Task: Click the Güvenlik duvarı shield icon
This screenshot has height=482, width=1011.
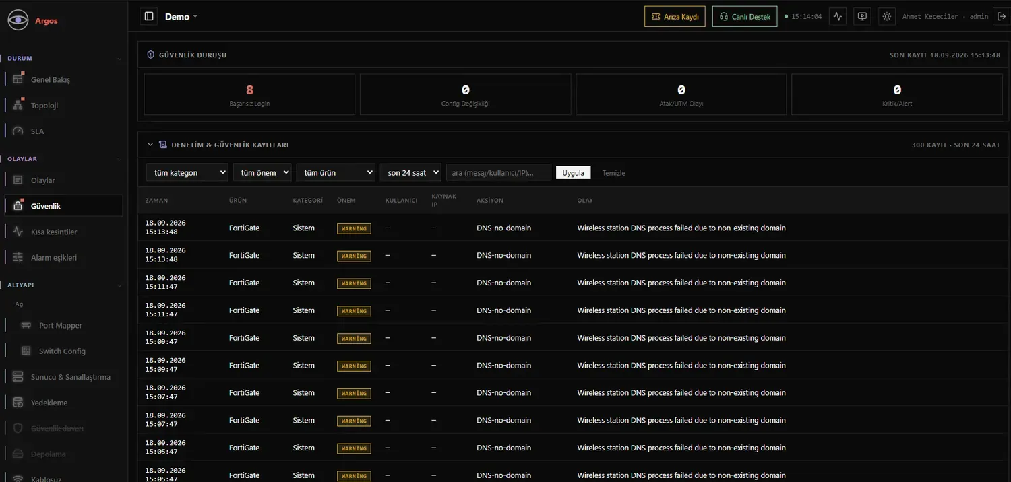Action: point(18,428)
